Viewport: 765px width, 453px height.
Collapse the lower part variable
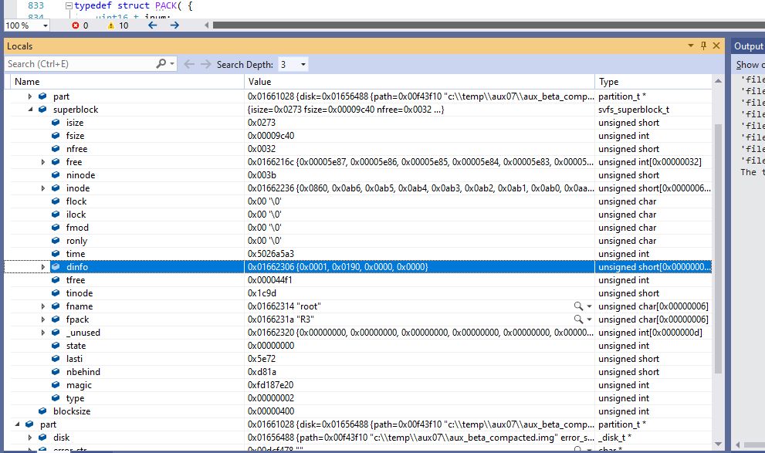(x=17, y=424)
